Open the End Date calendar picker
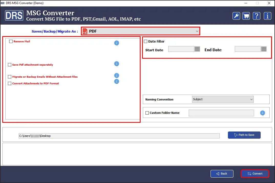Image resolution: width=275 pixels, height=183 pixels. point(264,49)
